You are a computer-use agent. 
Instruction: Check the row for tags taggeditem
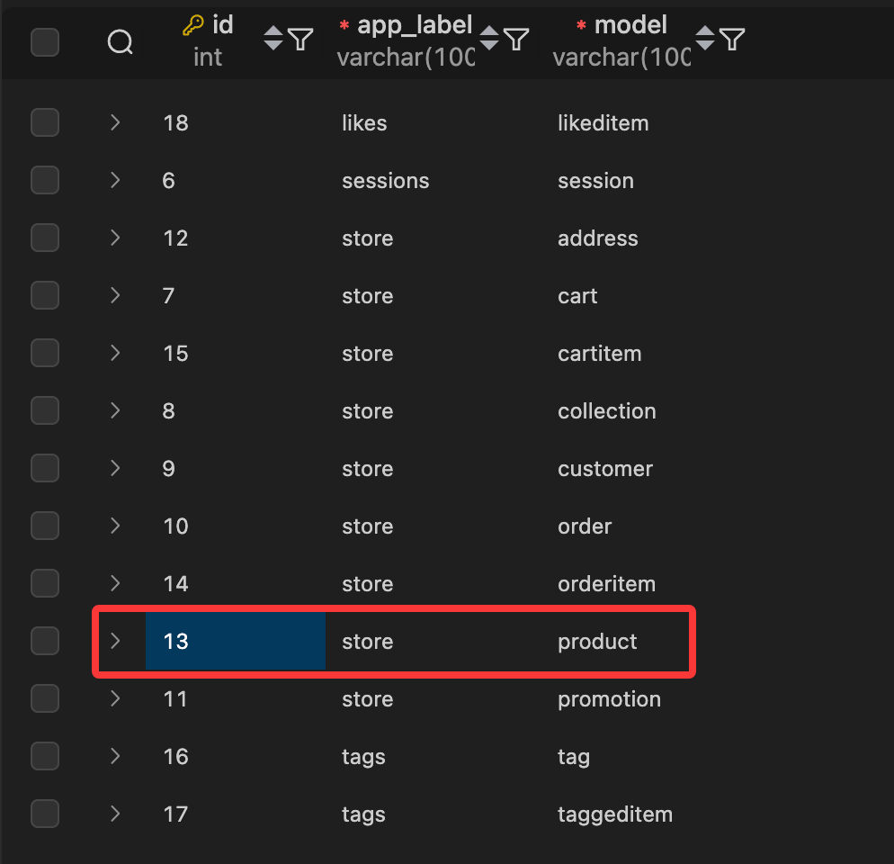tap(44, 814)
